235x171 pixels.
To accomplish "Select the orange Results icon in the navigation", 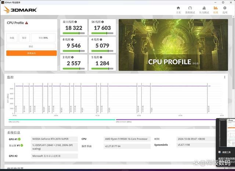I will [x=216, y=8].
